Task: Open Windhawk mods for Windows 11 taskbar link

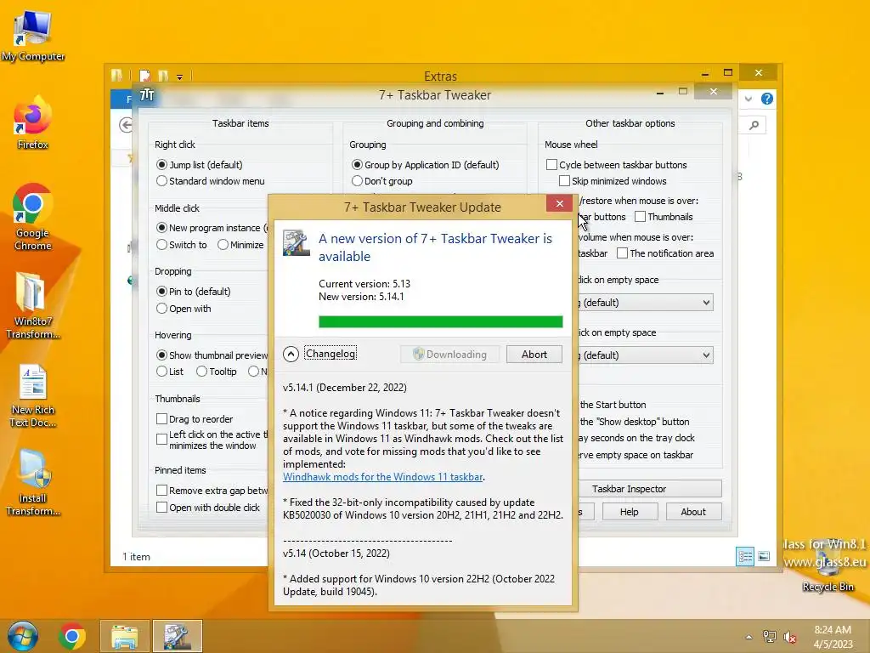Action: 382,477
